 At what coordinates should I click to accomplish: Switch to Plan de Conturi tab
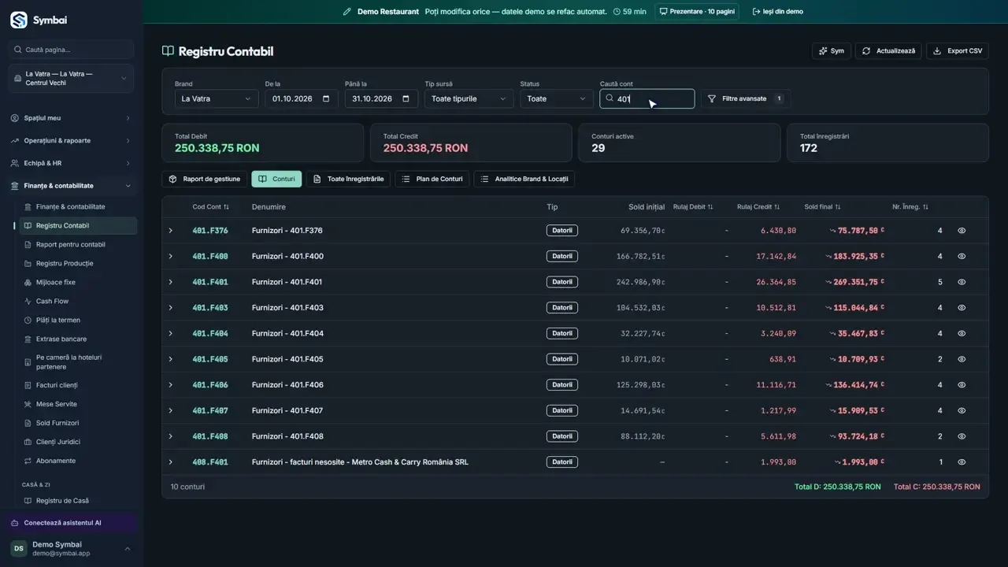coord(432,179)
